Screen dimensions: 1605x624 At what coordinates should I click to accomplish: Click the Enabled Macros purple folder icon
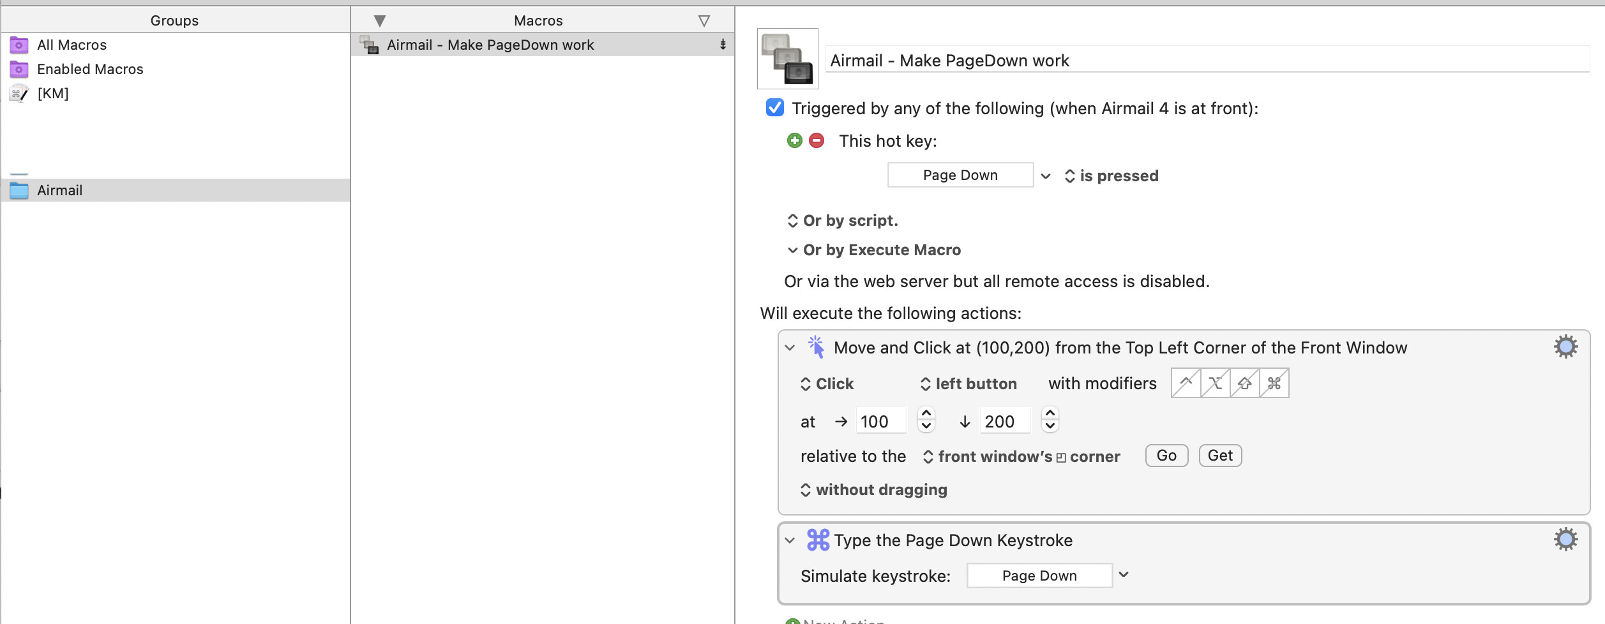pos(19,69)
